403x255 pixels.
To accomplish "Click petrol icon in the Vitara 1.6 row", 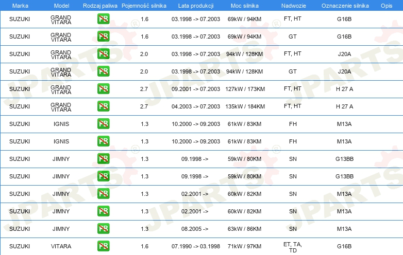I will click(103, 246).
